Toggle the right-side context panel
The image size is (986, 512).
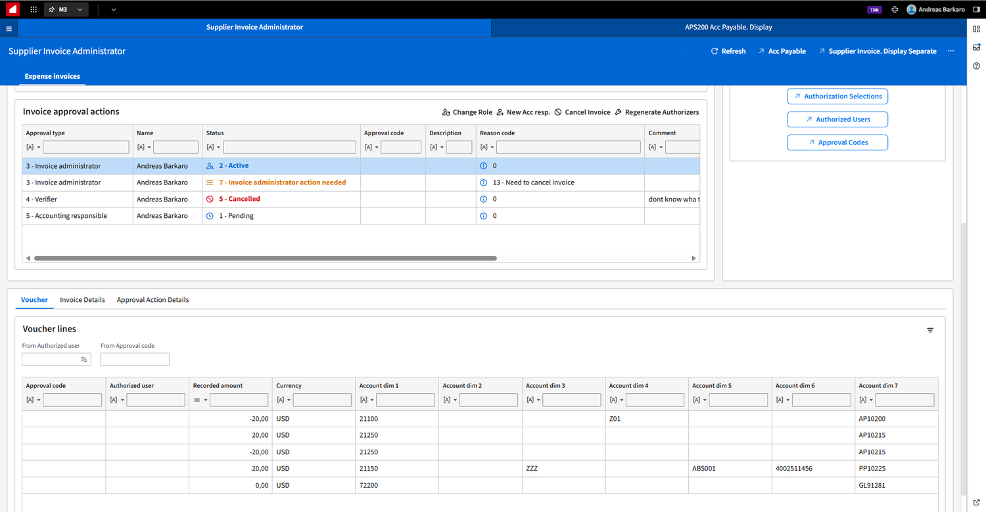click(x=975, y=9)
